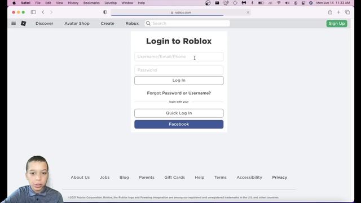Open the Avatar Shop link

77,24
